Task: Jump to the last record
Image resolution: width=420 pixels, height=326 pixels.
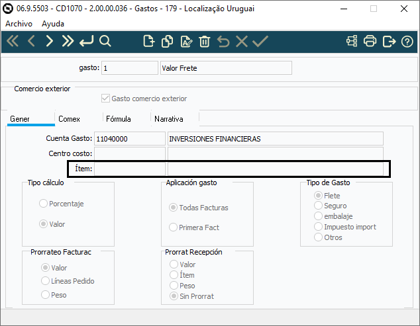Action: 68,42
